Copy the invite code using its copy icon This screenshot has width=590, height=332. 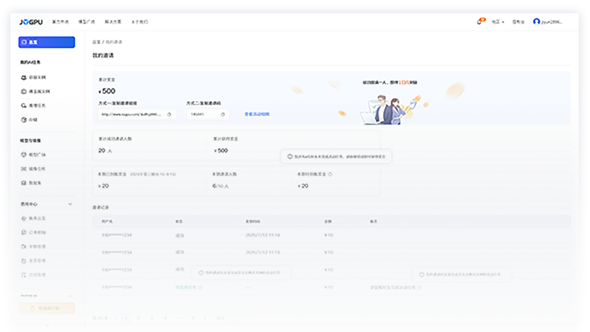[x=223, y=114]
